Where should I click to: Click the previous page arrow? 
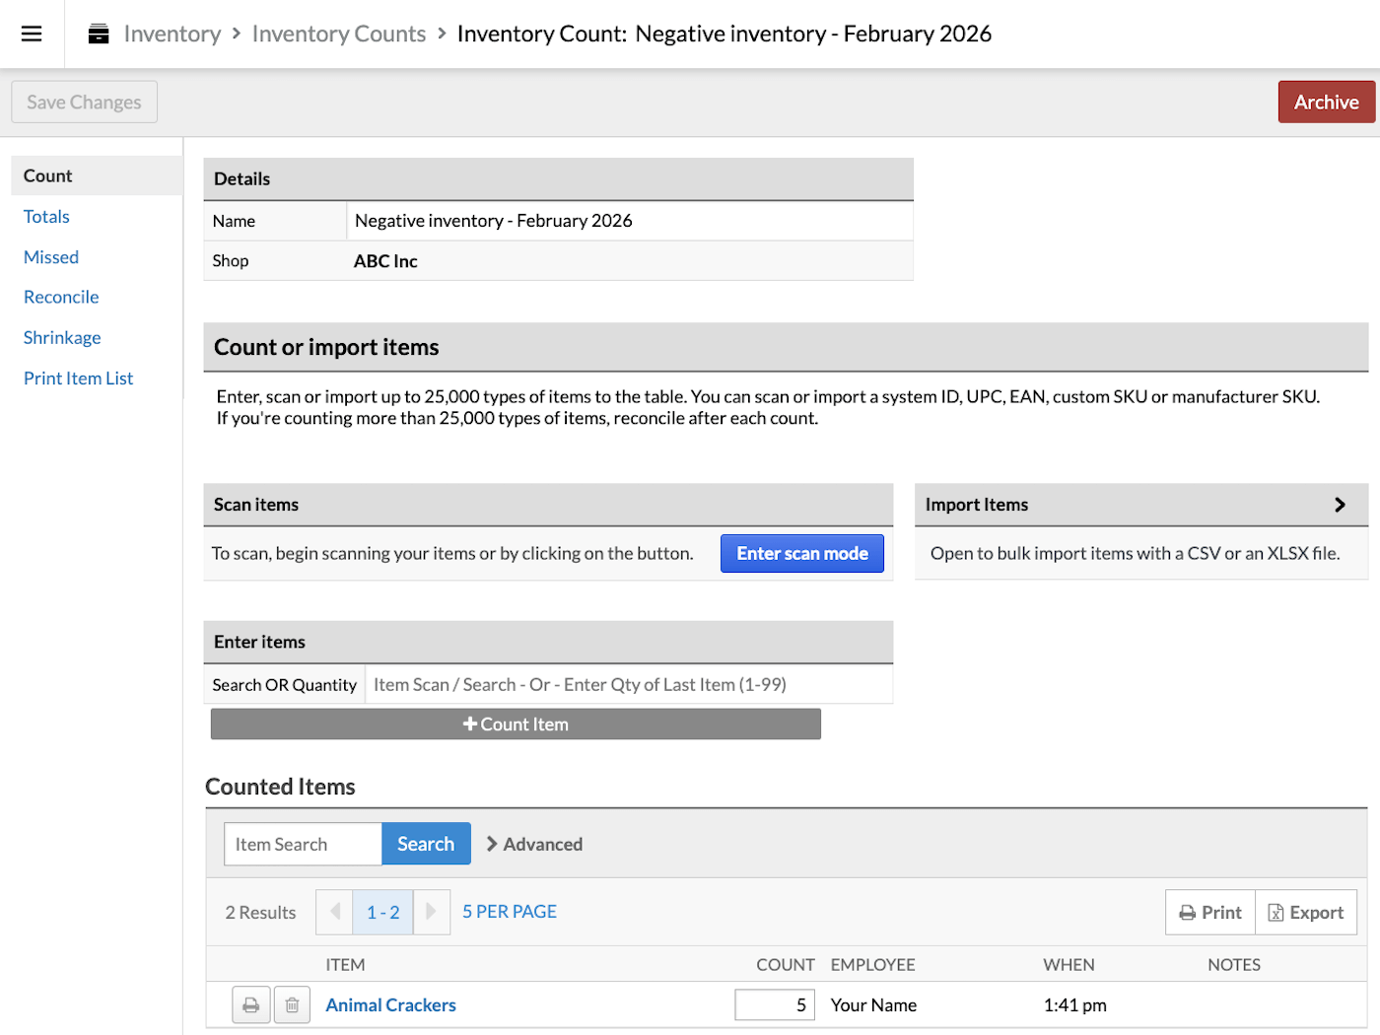[334, 912]
